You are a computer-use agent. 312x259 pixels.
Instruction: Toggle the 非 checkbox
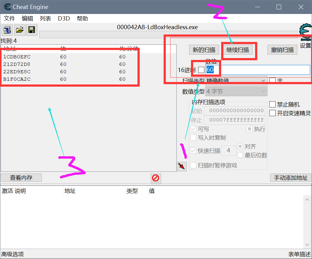tap(272, 80)
